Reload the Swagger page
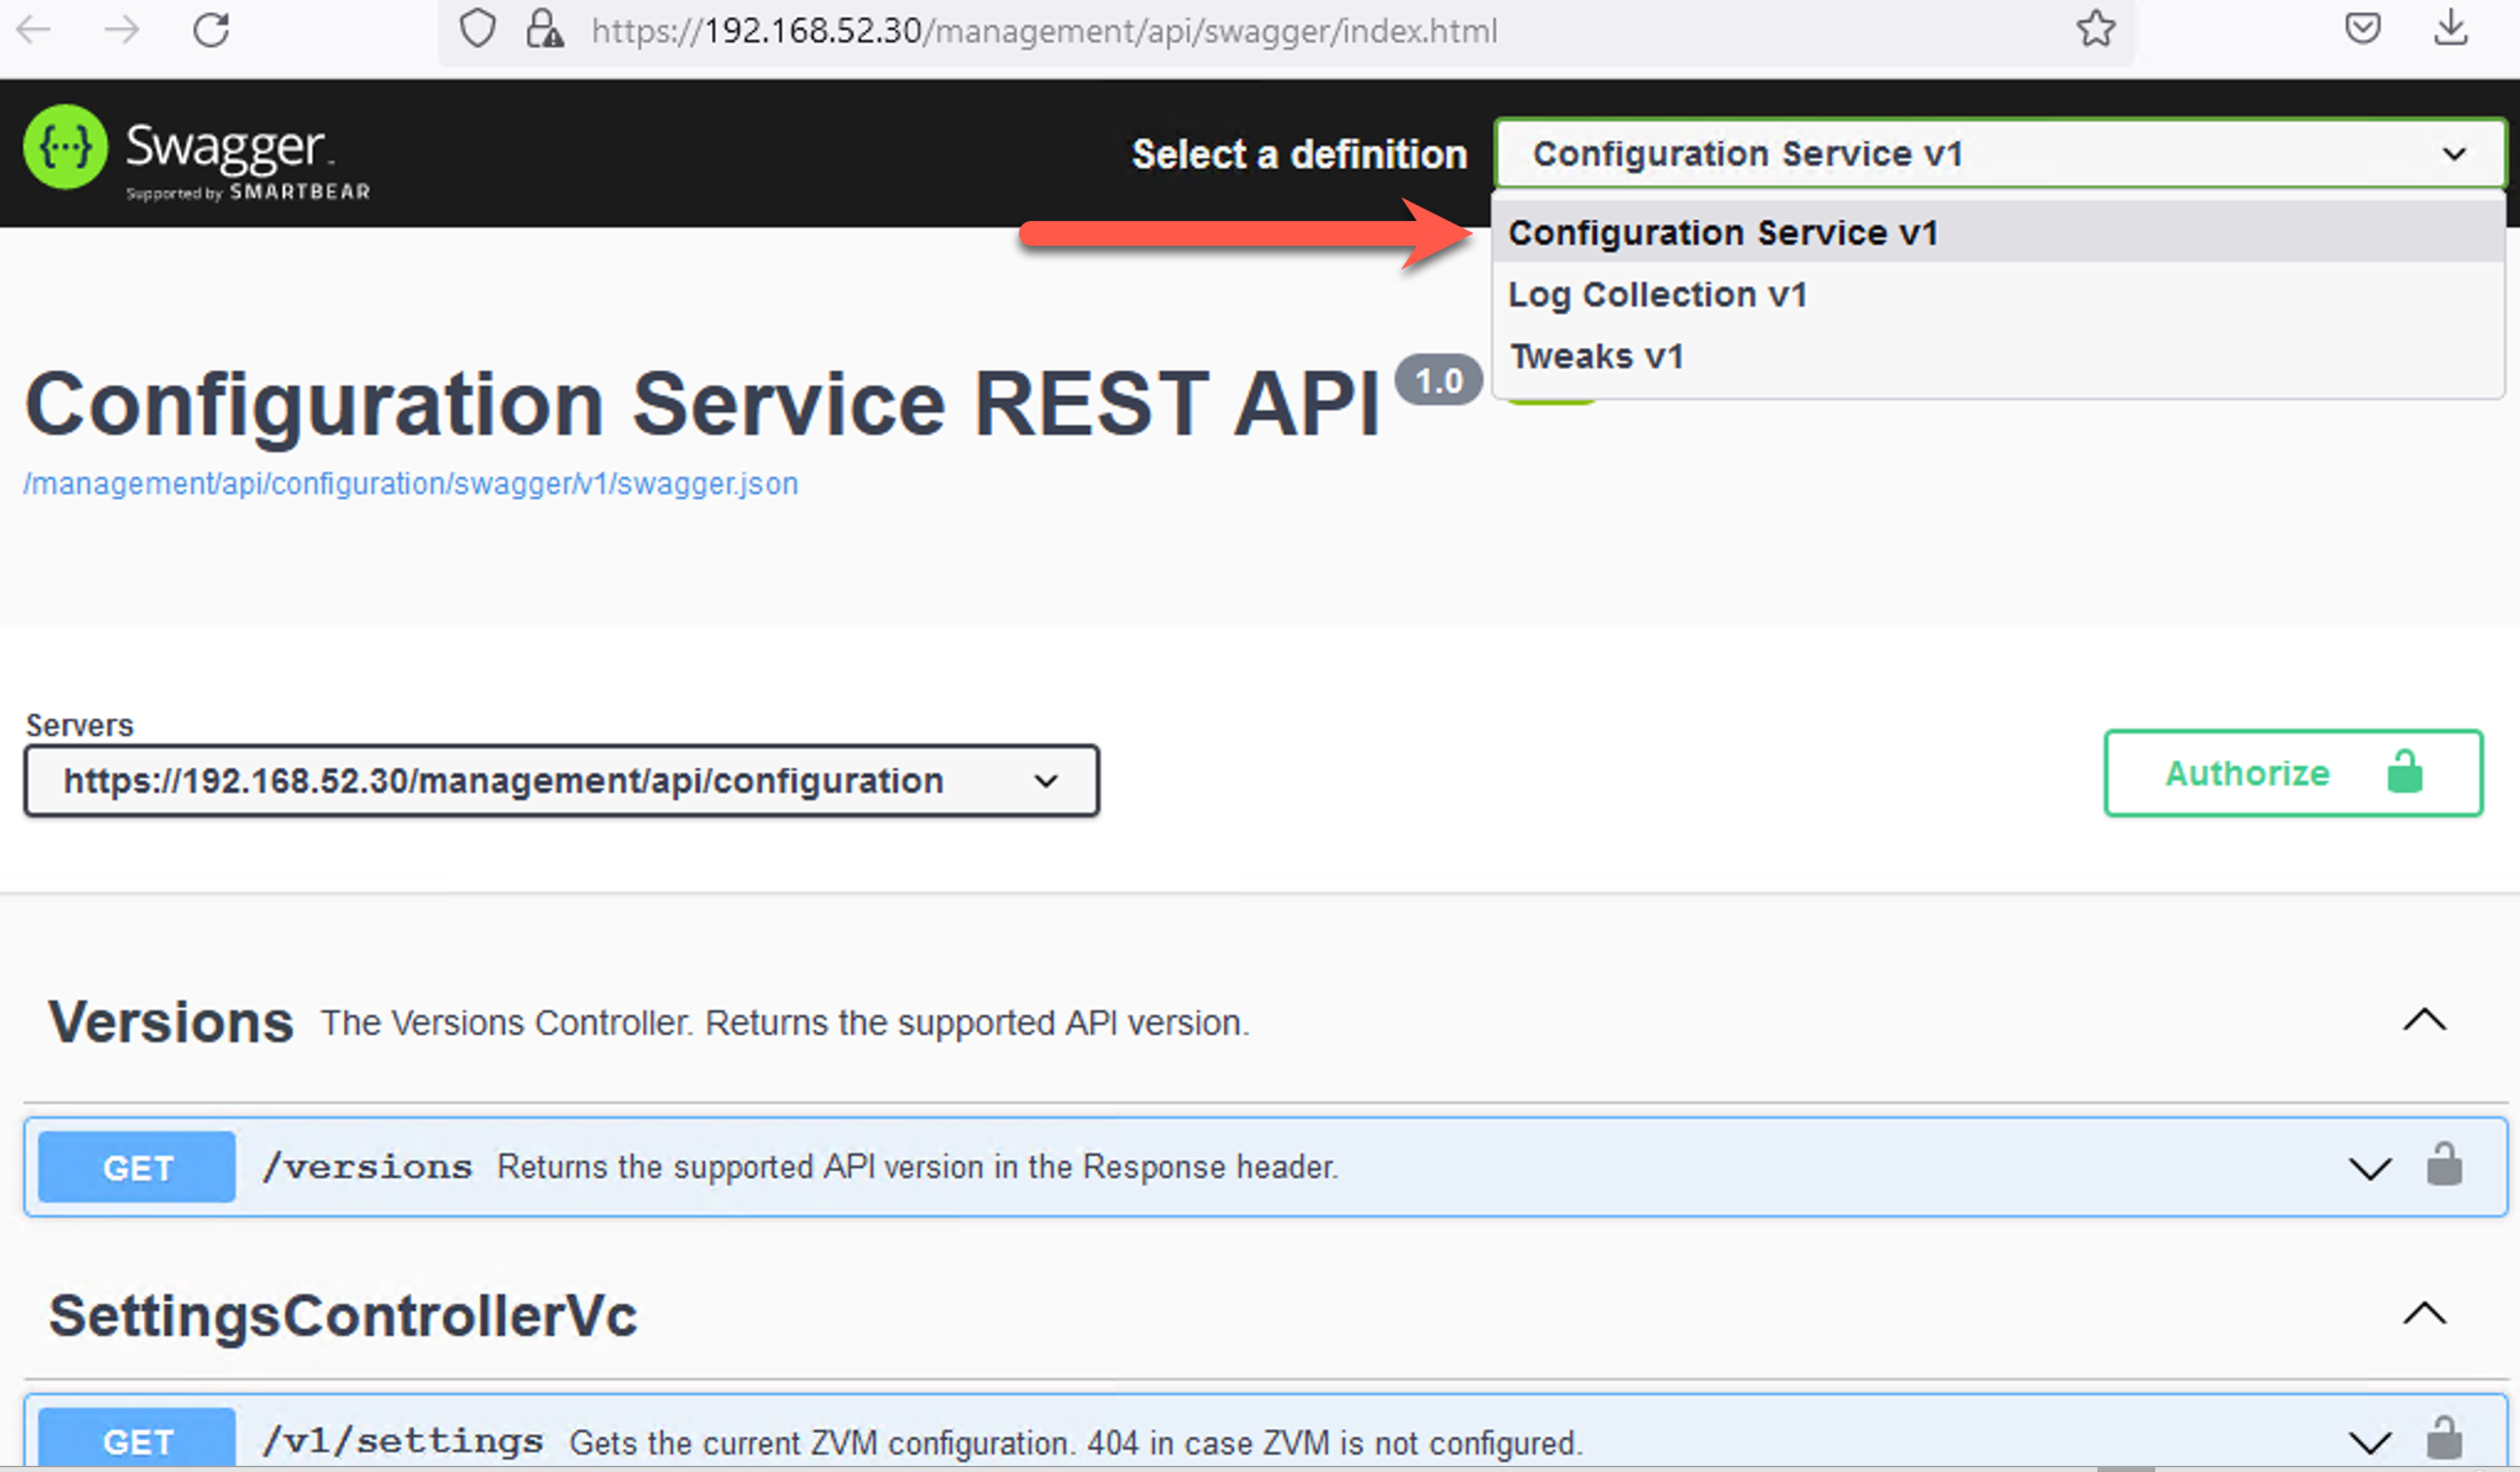2520x1472 pixels. 211,30
